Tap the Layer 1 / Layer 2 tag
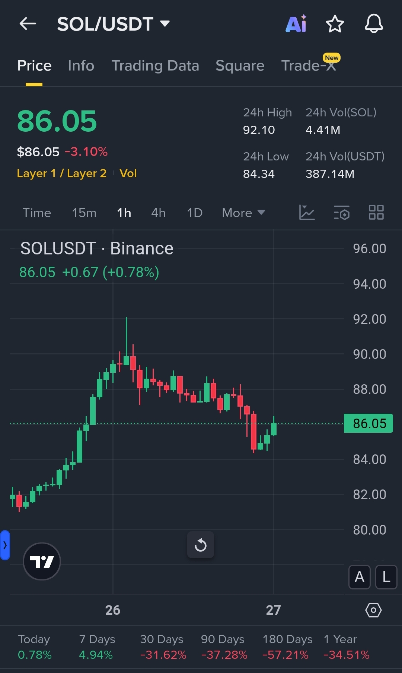This screenshot has height=673, width=402. [x=62, y=173]
